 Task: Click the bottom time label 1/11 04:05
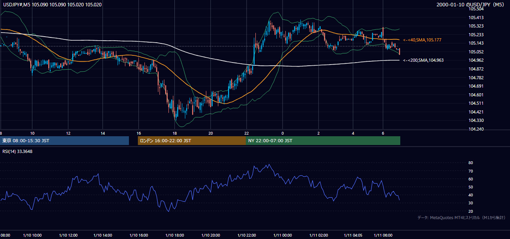coord(353,235)
